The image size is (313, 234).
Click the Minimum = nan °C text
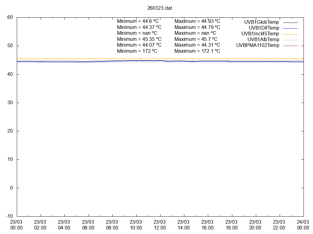click(x=137, y=33)
